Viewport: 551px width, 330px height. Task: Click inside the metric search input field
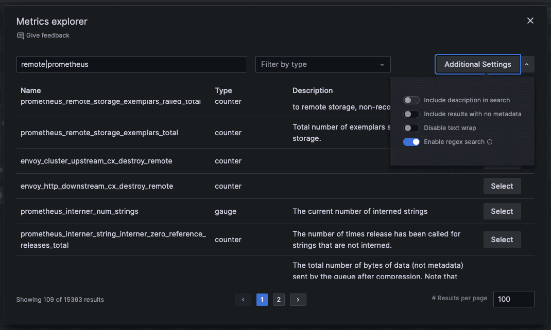pyautogui.click(x=131, y=64)
